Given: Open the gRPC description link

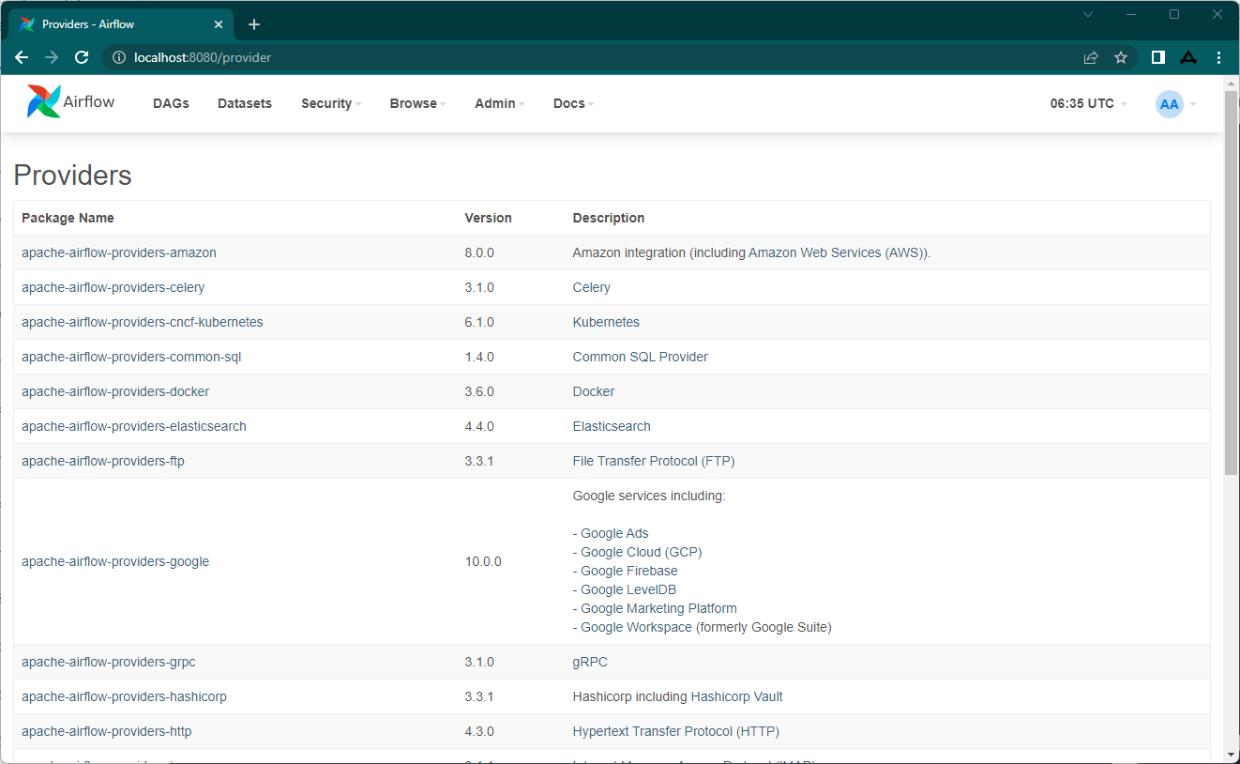Looking at the screenshot, I should click(590, 662).
